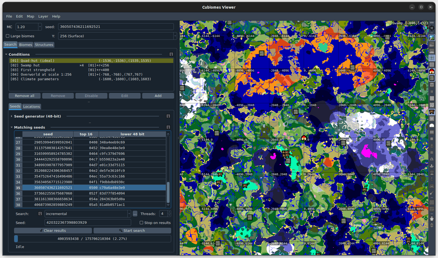
Task: Show the brush-shaped trail ruins icon
Action: coord(432,193)
